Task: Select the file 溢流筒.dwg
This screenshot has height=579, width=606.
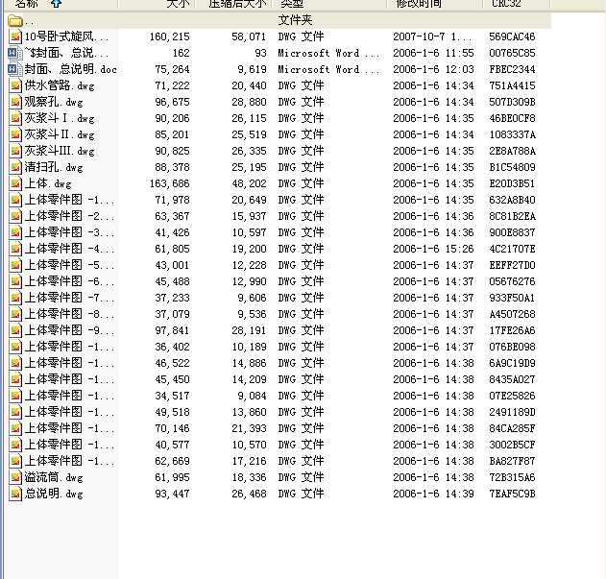Action: [x=54, y=478]
